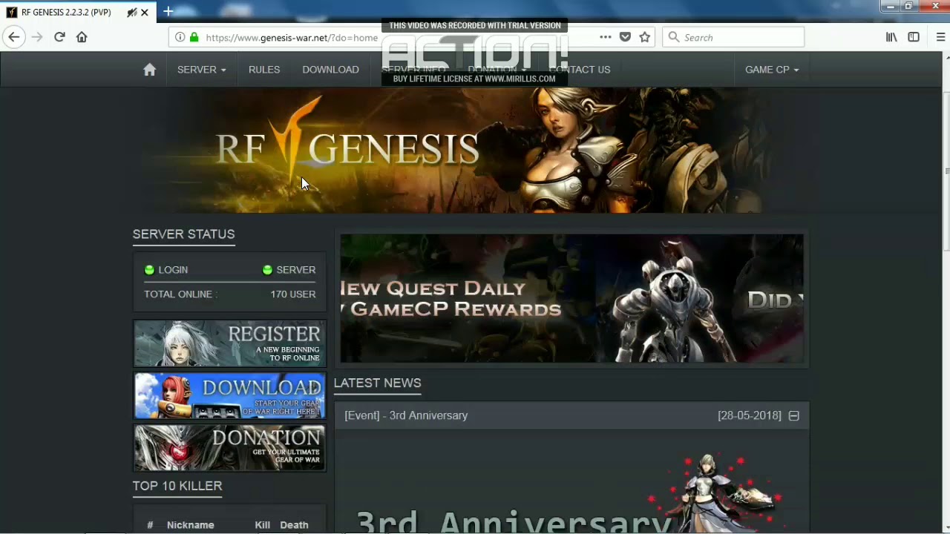This screenshot has height=534, width=950.
Task: Click the news date 28-05-2018
Action: tap(750, 415)
